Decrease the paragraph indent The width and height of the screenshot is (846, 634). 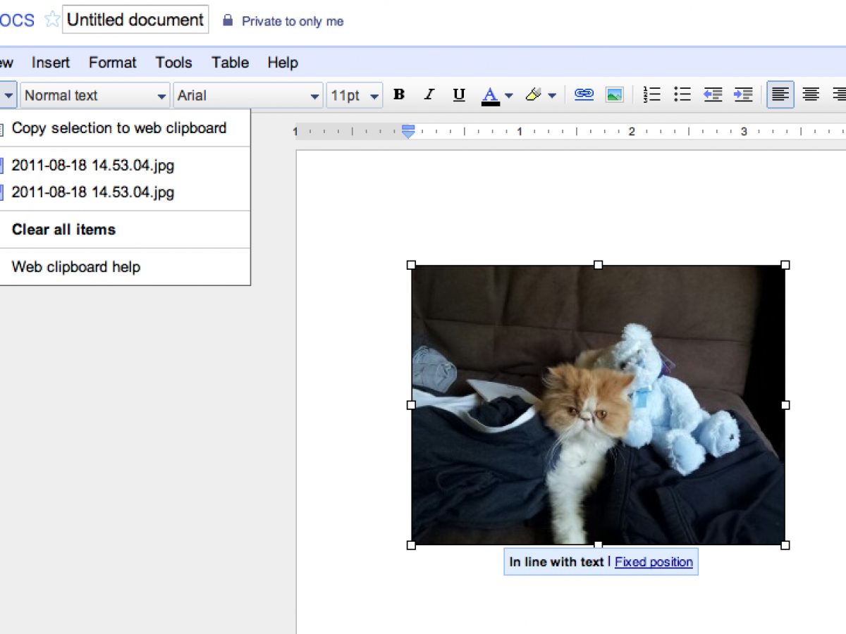713,95
